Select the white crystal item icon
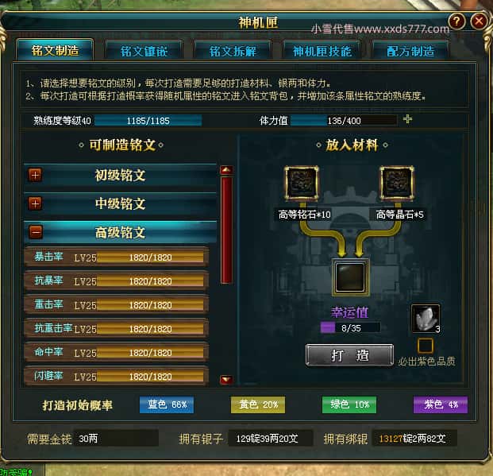This screenshot has height=476, width=493. coord(426,319)
